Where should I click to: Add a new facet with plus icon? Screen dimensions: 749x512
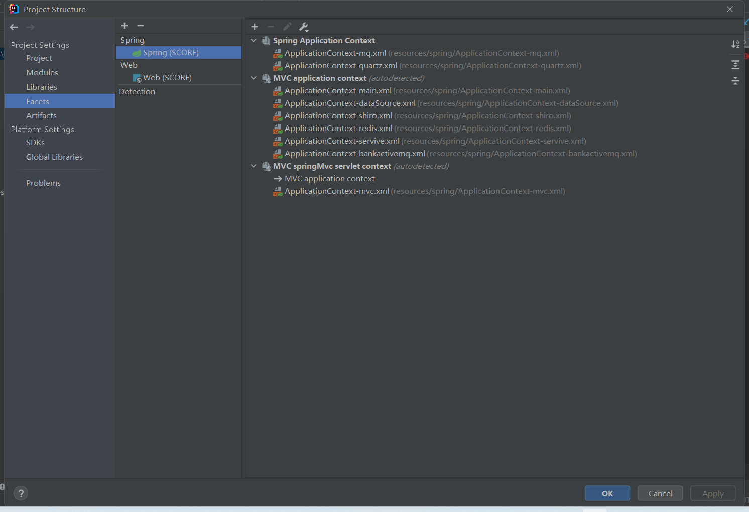(124, 26)
